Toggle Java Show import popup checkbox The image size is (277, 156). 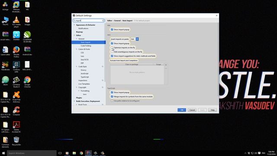pos(112,43)
